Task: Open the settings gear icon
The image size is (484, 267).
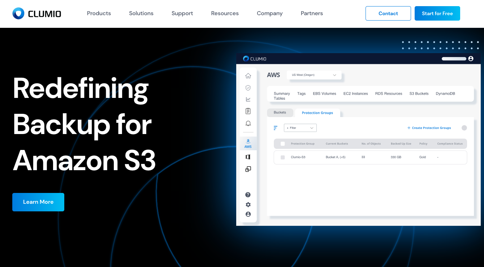Action: pos(248,204)
